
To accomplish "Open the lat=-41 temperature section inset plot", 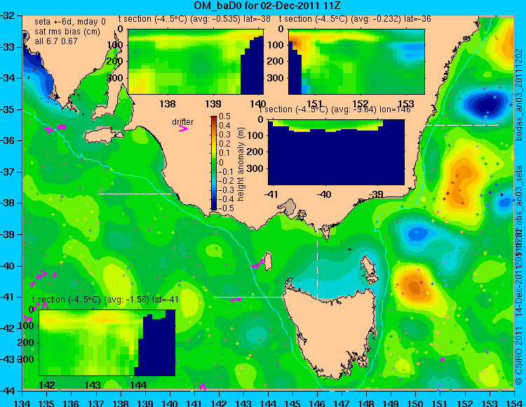I will pos(107,342).
